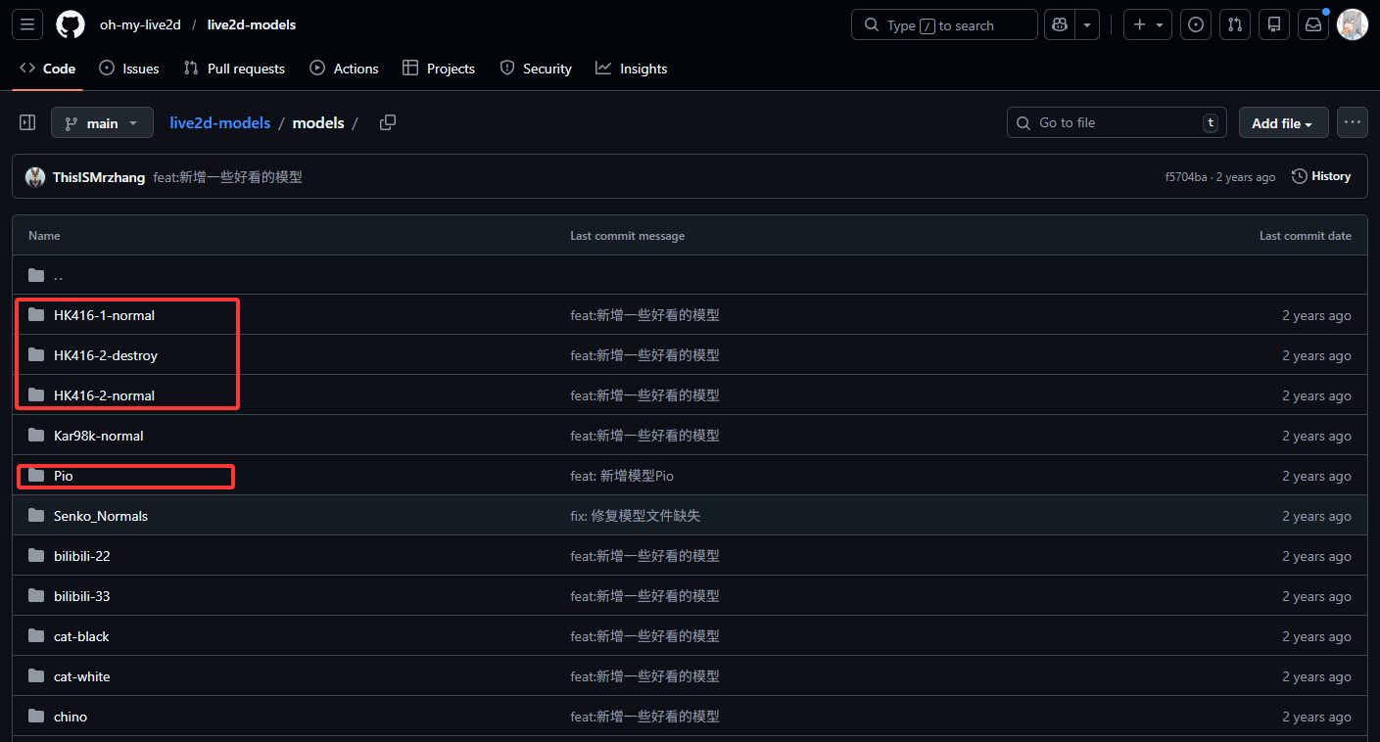The image size is (1380, 742).
Task: Copy the path with the copy icon
Action: click(388, 122)
